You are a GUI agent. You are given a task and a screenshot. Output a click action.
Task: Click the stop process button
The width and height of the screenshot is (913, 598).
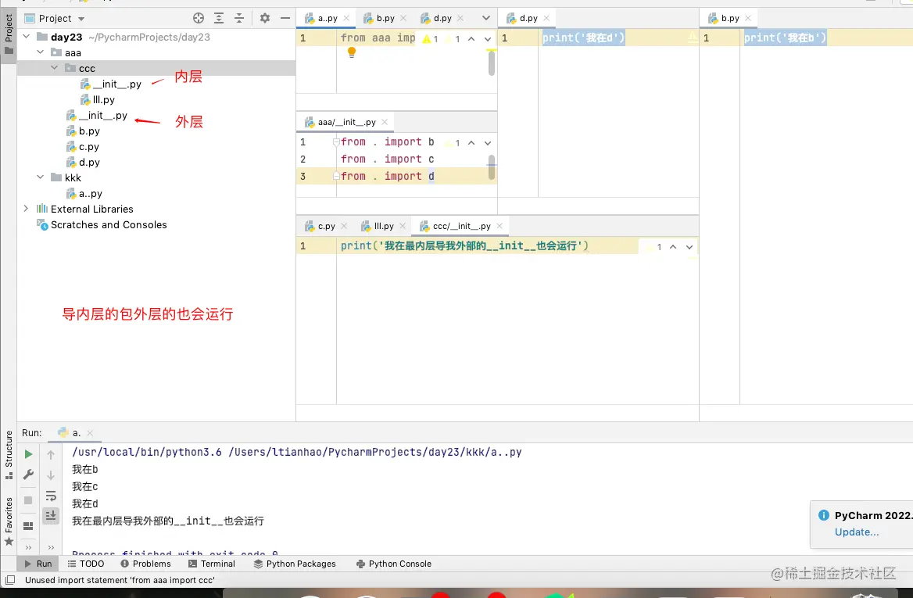[x=28, y=500]
